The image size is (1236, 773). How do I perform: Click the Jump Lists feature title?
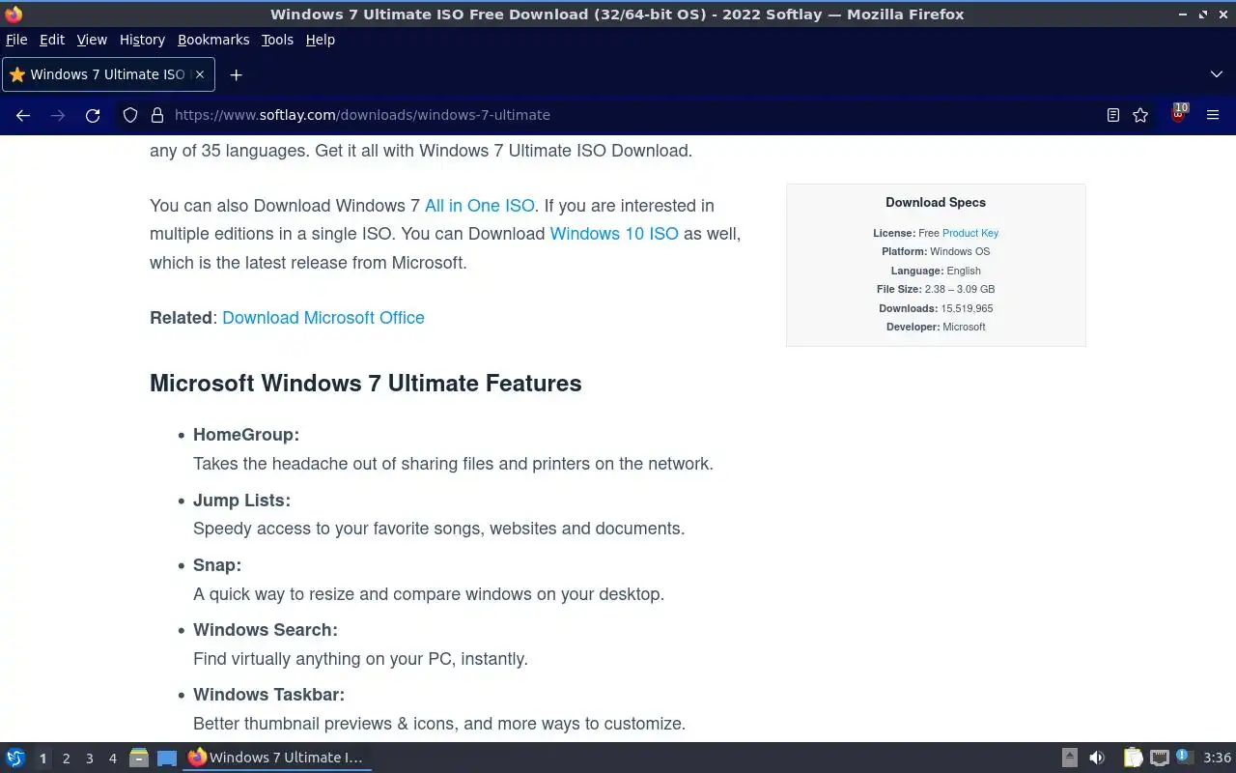click(241, 501)
